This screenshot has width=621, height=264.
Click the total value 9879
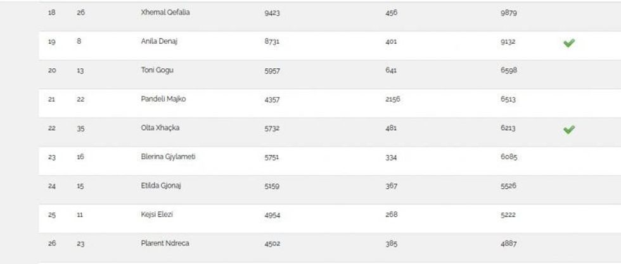pos(509,13)
